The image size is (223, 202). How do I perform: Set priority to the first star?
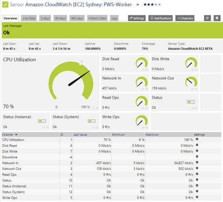[145, 5]
